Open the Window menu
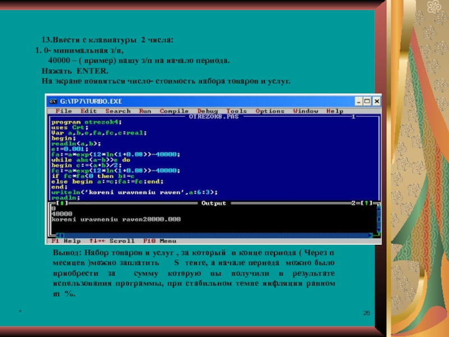Image resolution: width=449 pixels, height=337 pixels. [305, 111]
